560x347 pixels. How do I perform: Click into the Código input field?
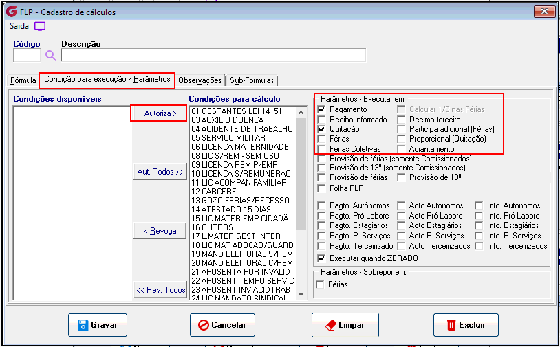(x=27, y=56)
